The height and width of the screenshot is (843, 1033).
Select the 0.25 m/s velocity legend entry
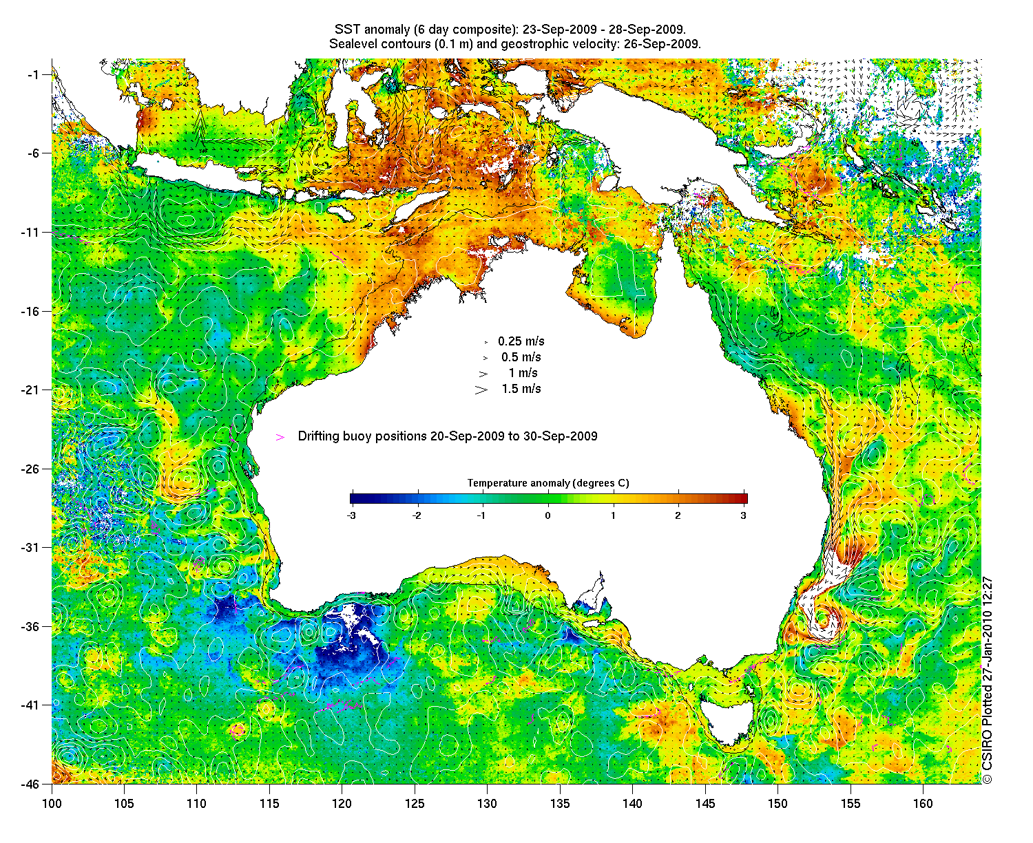coord(513,341)
